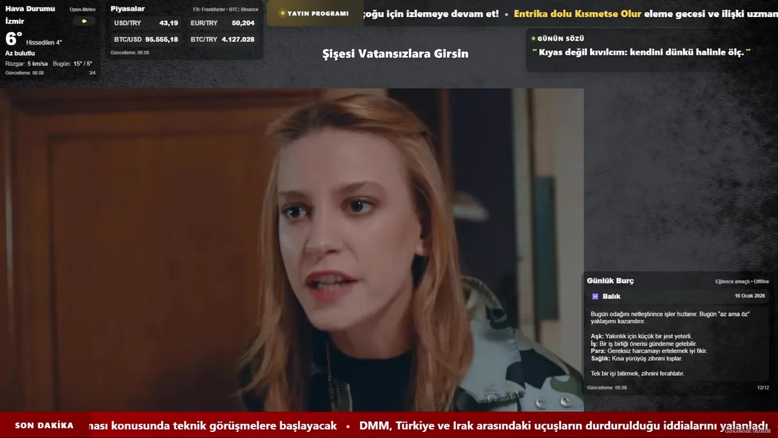The image size is (778, 438).
Task: Click the Pisces zodiac symbol icon
Action: pyautogui.click(x=595, y=296)
